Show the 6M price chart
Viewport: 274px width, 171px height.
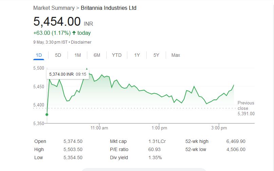97,55
